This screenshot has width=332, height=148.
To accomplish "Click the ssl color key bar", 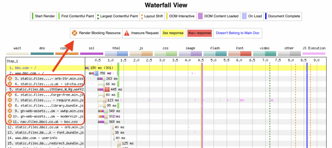I will [x=92, y=54].
